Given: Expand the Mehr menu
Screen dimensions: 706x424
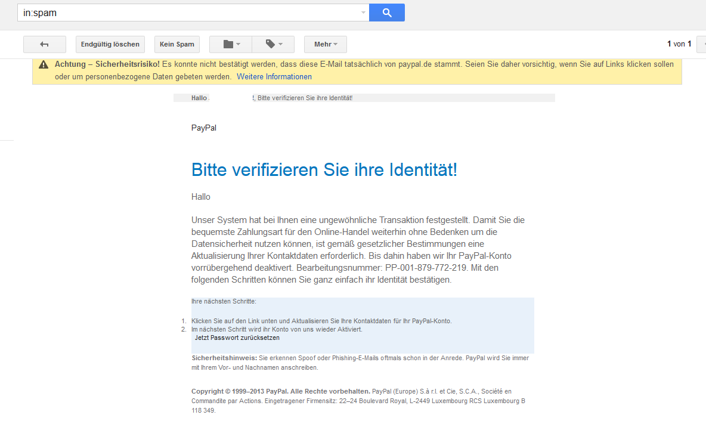Looking at the screenshot, I should (x=326, y=44).
